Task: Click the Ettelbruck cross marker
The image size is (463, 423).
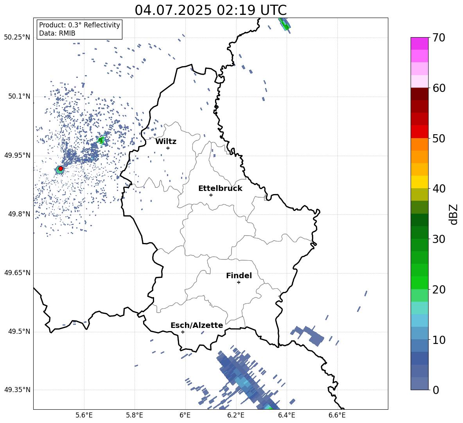Action: (x=211, y=195)
